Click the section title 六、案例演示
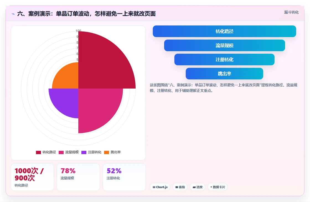This screenshot has height=202, width=310. pyautogui.click(x=86, y=14)
